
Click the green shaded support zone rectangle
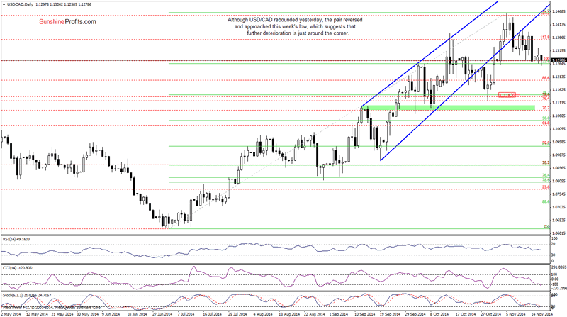(x=448, y=108)
